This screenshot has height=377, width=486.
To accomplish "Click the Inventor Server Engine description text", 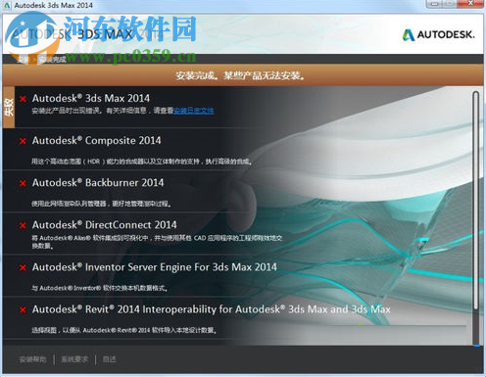I will [x=100, y=288].
